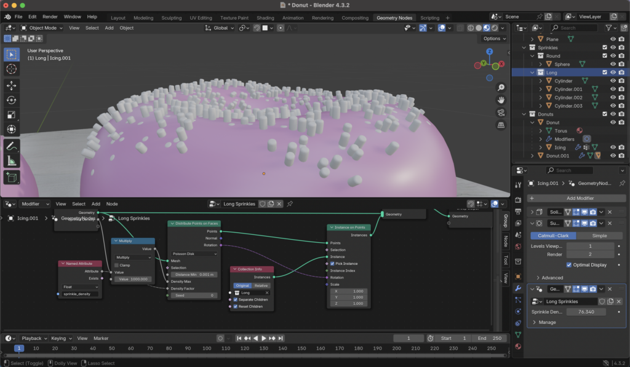This screenshot has width=630, height=367.
Task: Open Poisson Disk distribution method dropdown
Action: 194,254
